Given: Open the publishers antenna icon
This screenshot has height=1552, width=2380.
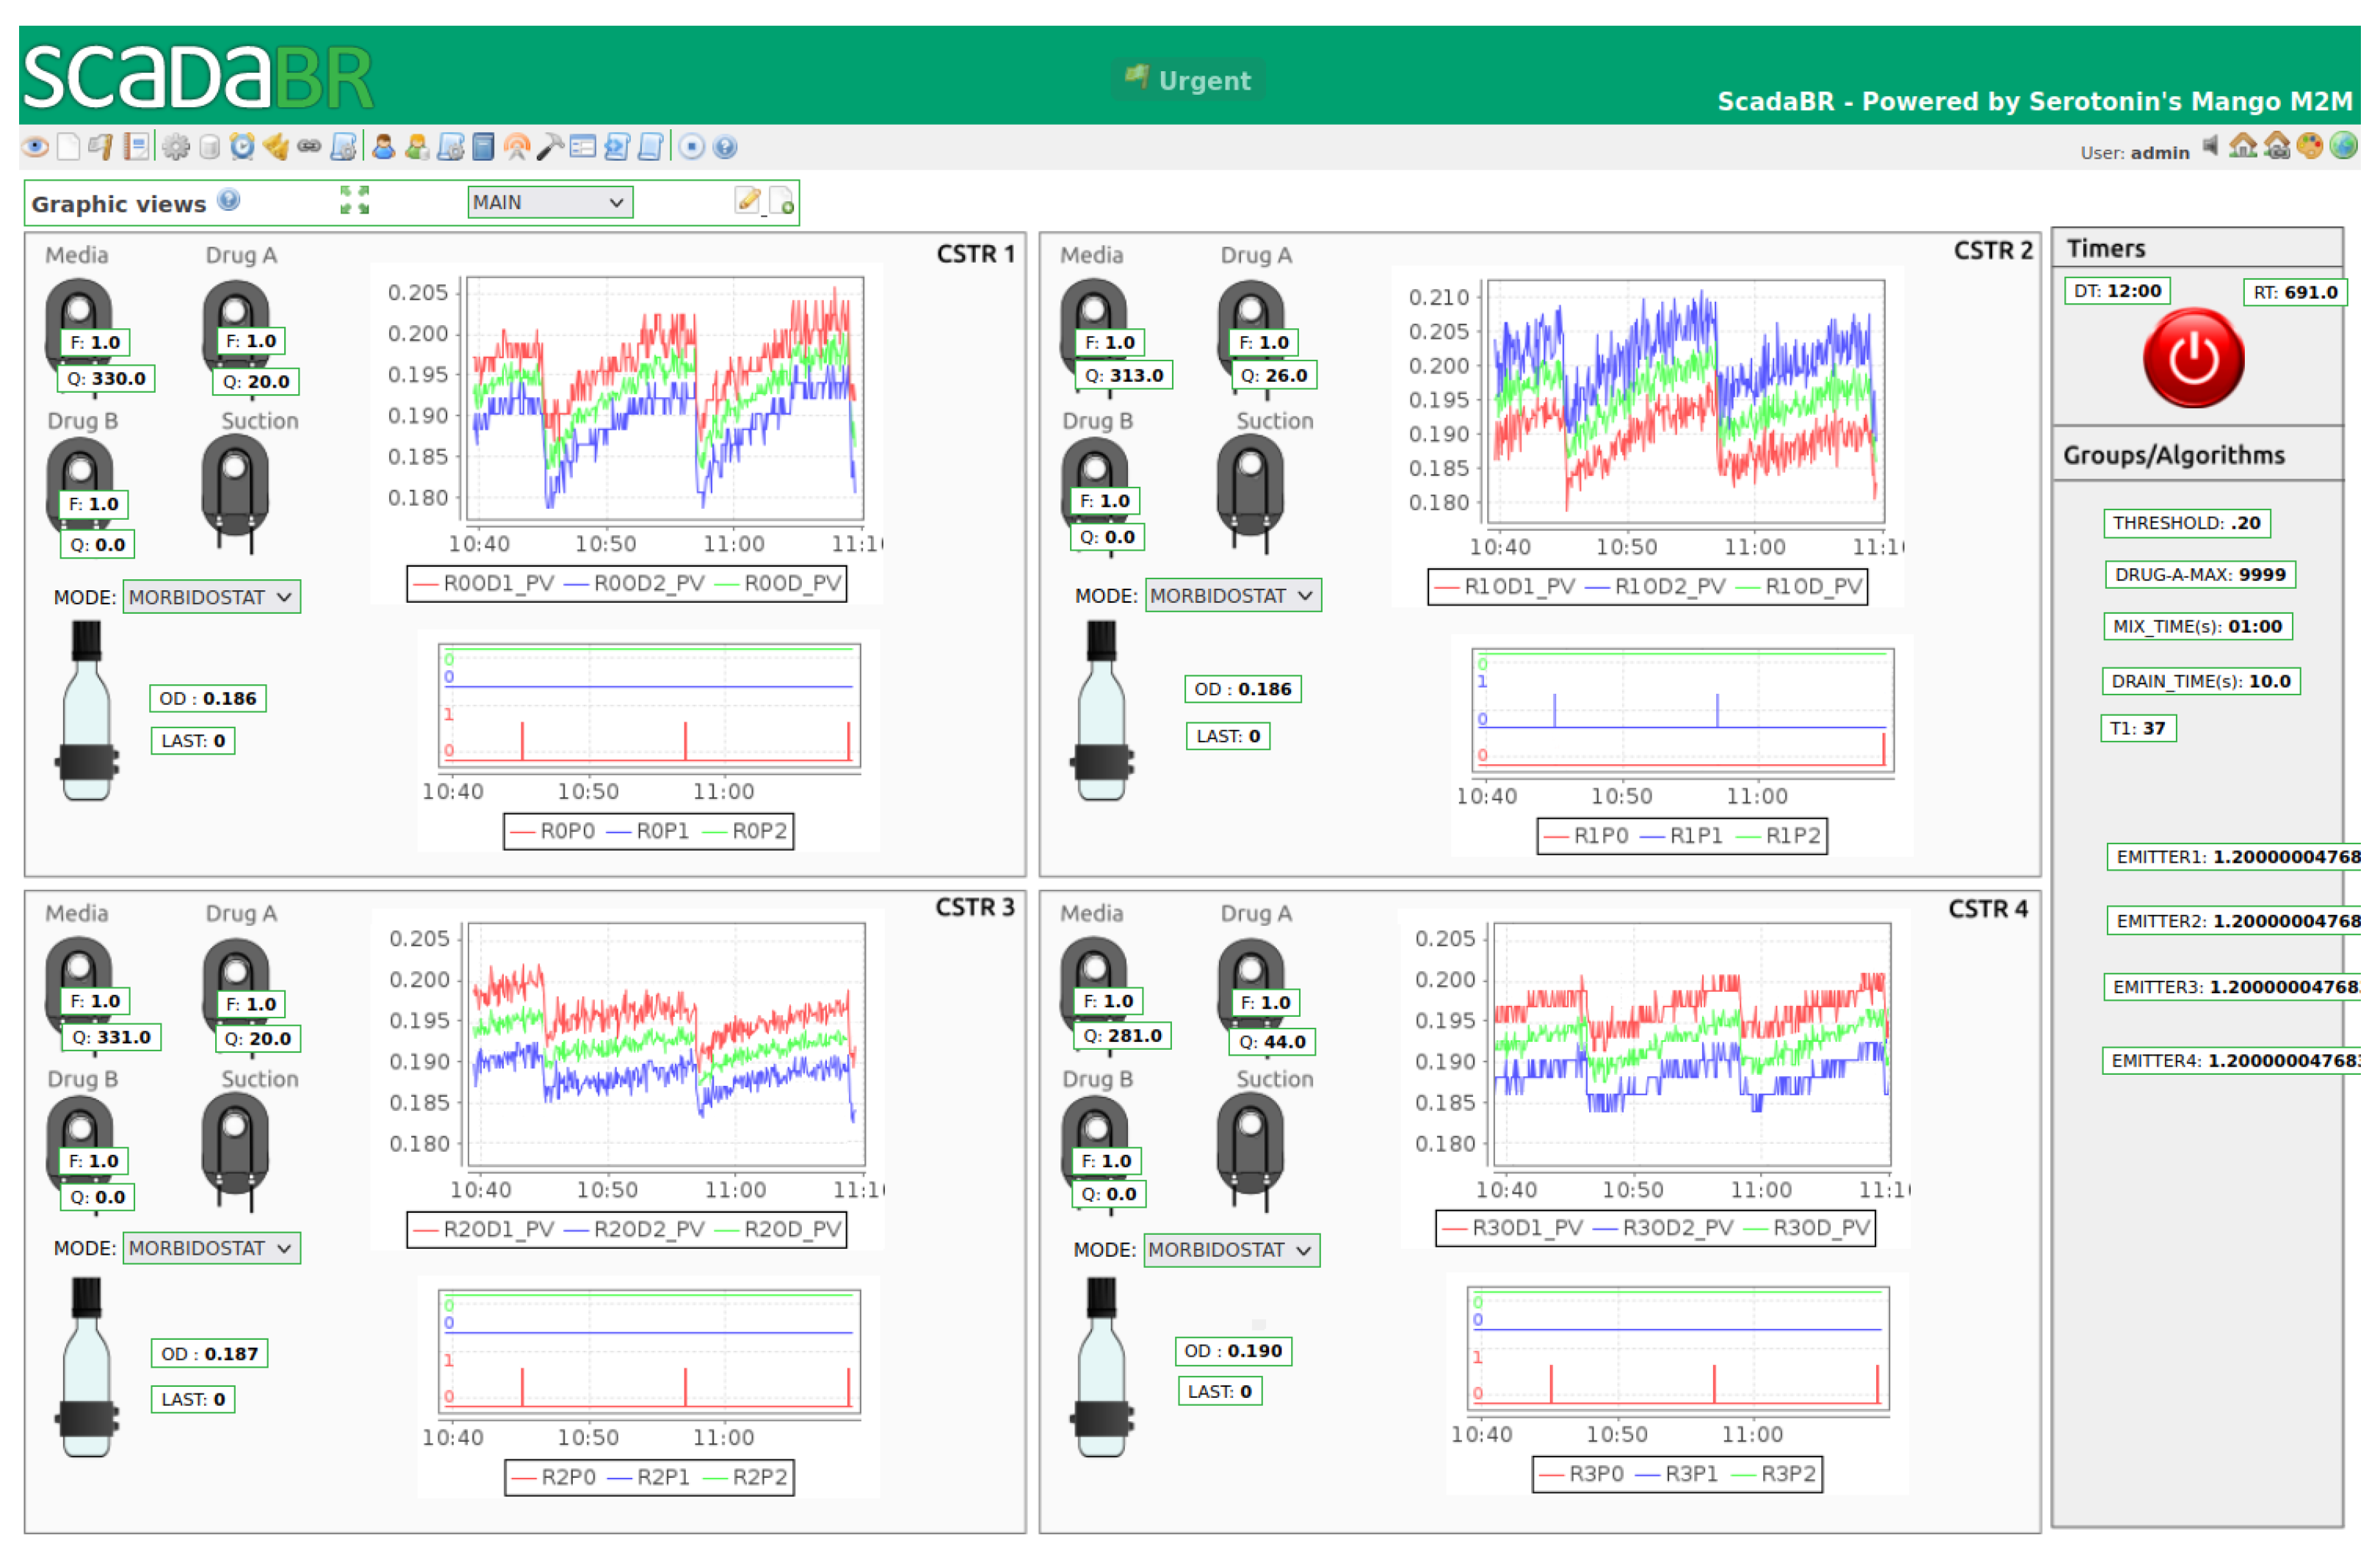Looking at the screenshot, I should pos(516,148).
